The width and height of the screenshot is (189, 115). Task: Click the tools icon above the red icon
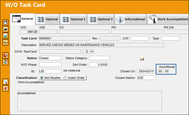tap(5, 82)
